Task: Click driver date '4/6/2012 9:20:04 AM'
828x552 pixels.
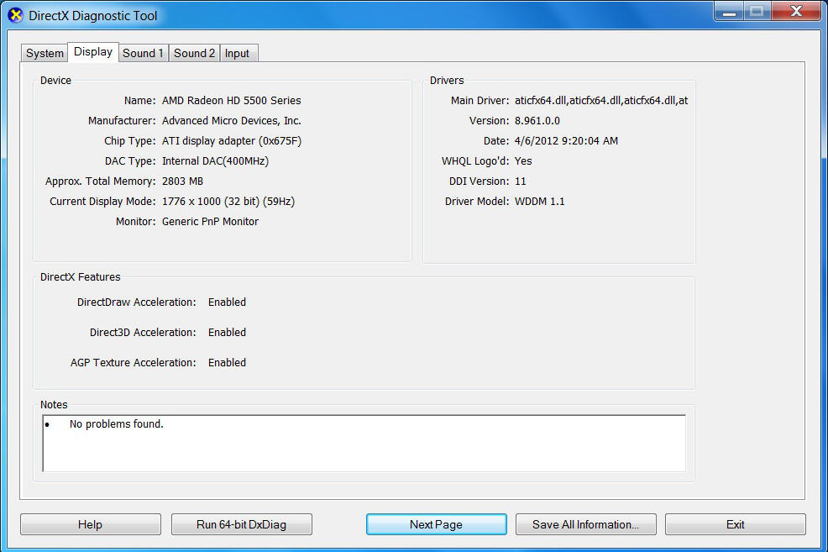Action: [566, 140]
